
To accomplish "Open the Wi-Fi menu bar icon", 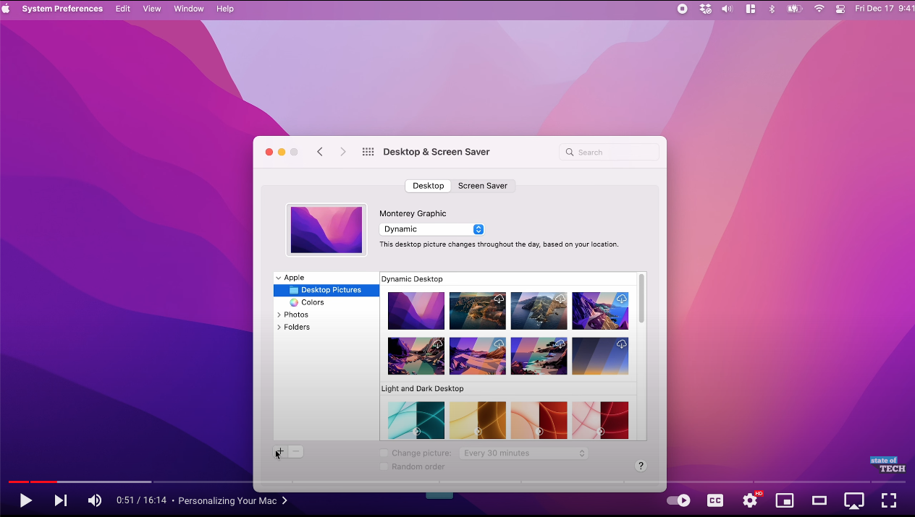I will (x=819, y=9).
